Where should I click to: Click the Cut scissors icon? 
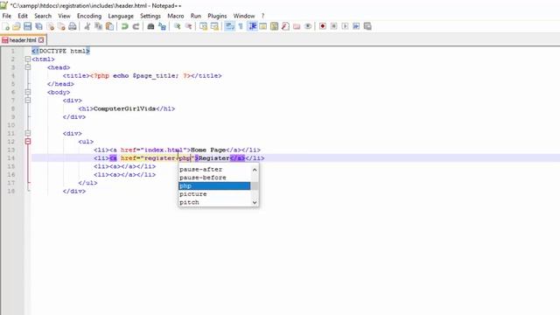(87, 26)
